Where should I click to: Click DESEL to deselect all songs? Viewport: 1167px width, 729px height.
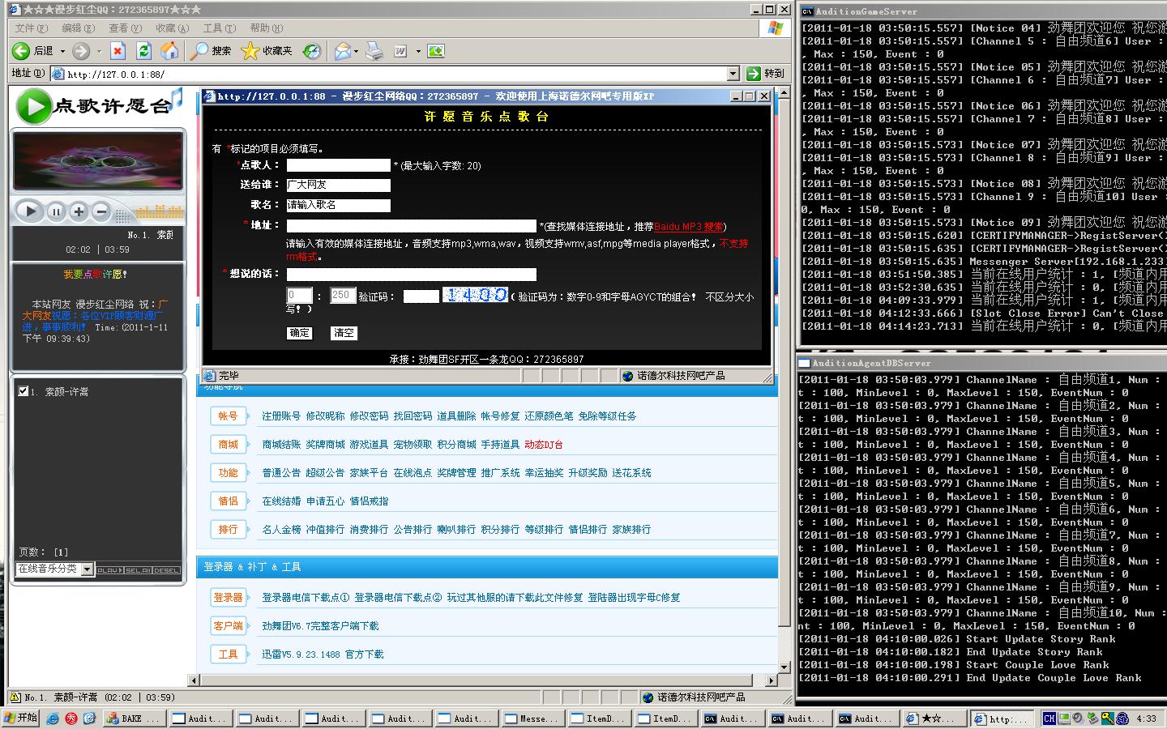pos(167,570)
